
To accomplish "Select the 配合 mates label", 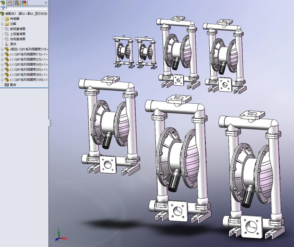I will coord(13,85).
